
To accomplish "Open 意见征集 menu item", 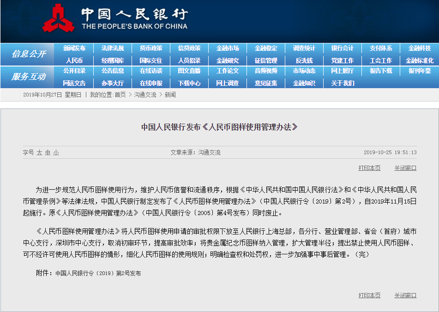I will pyautogui.click(x=266, y=83).
